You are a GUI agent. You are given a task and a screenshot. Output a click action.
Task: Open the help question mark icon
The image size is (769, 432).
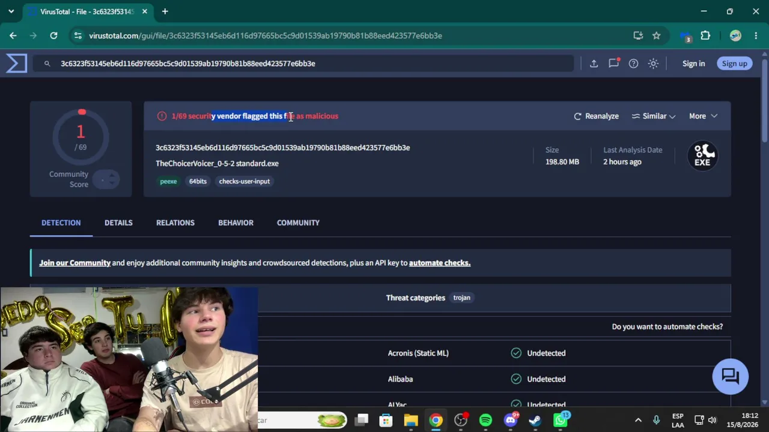[x=633, y=64]
